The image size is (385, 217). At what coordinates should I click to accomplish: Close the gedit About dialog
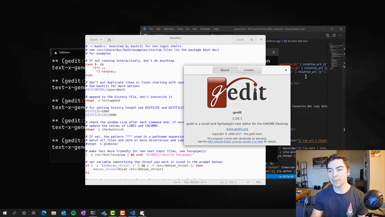tap(286, 70)
